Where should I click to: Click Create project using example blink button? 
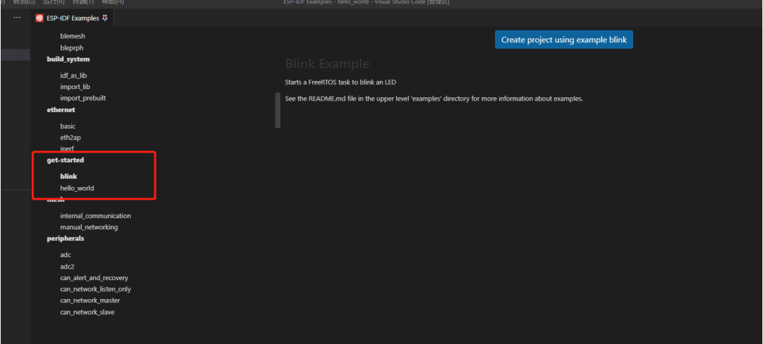564,40
